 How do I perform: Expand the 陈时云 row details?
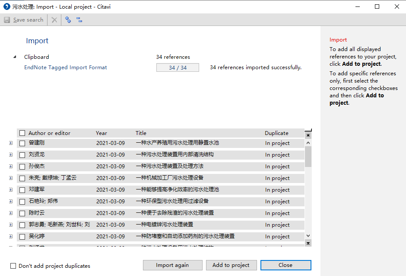11,213
